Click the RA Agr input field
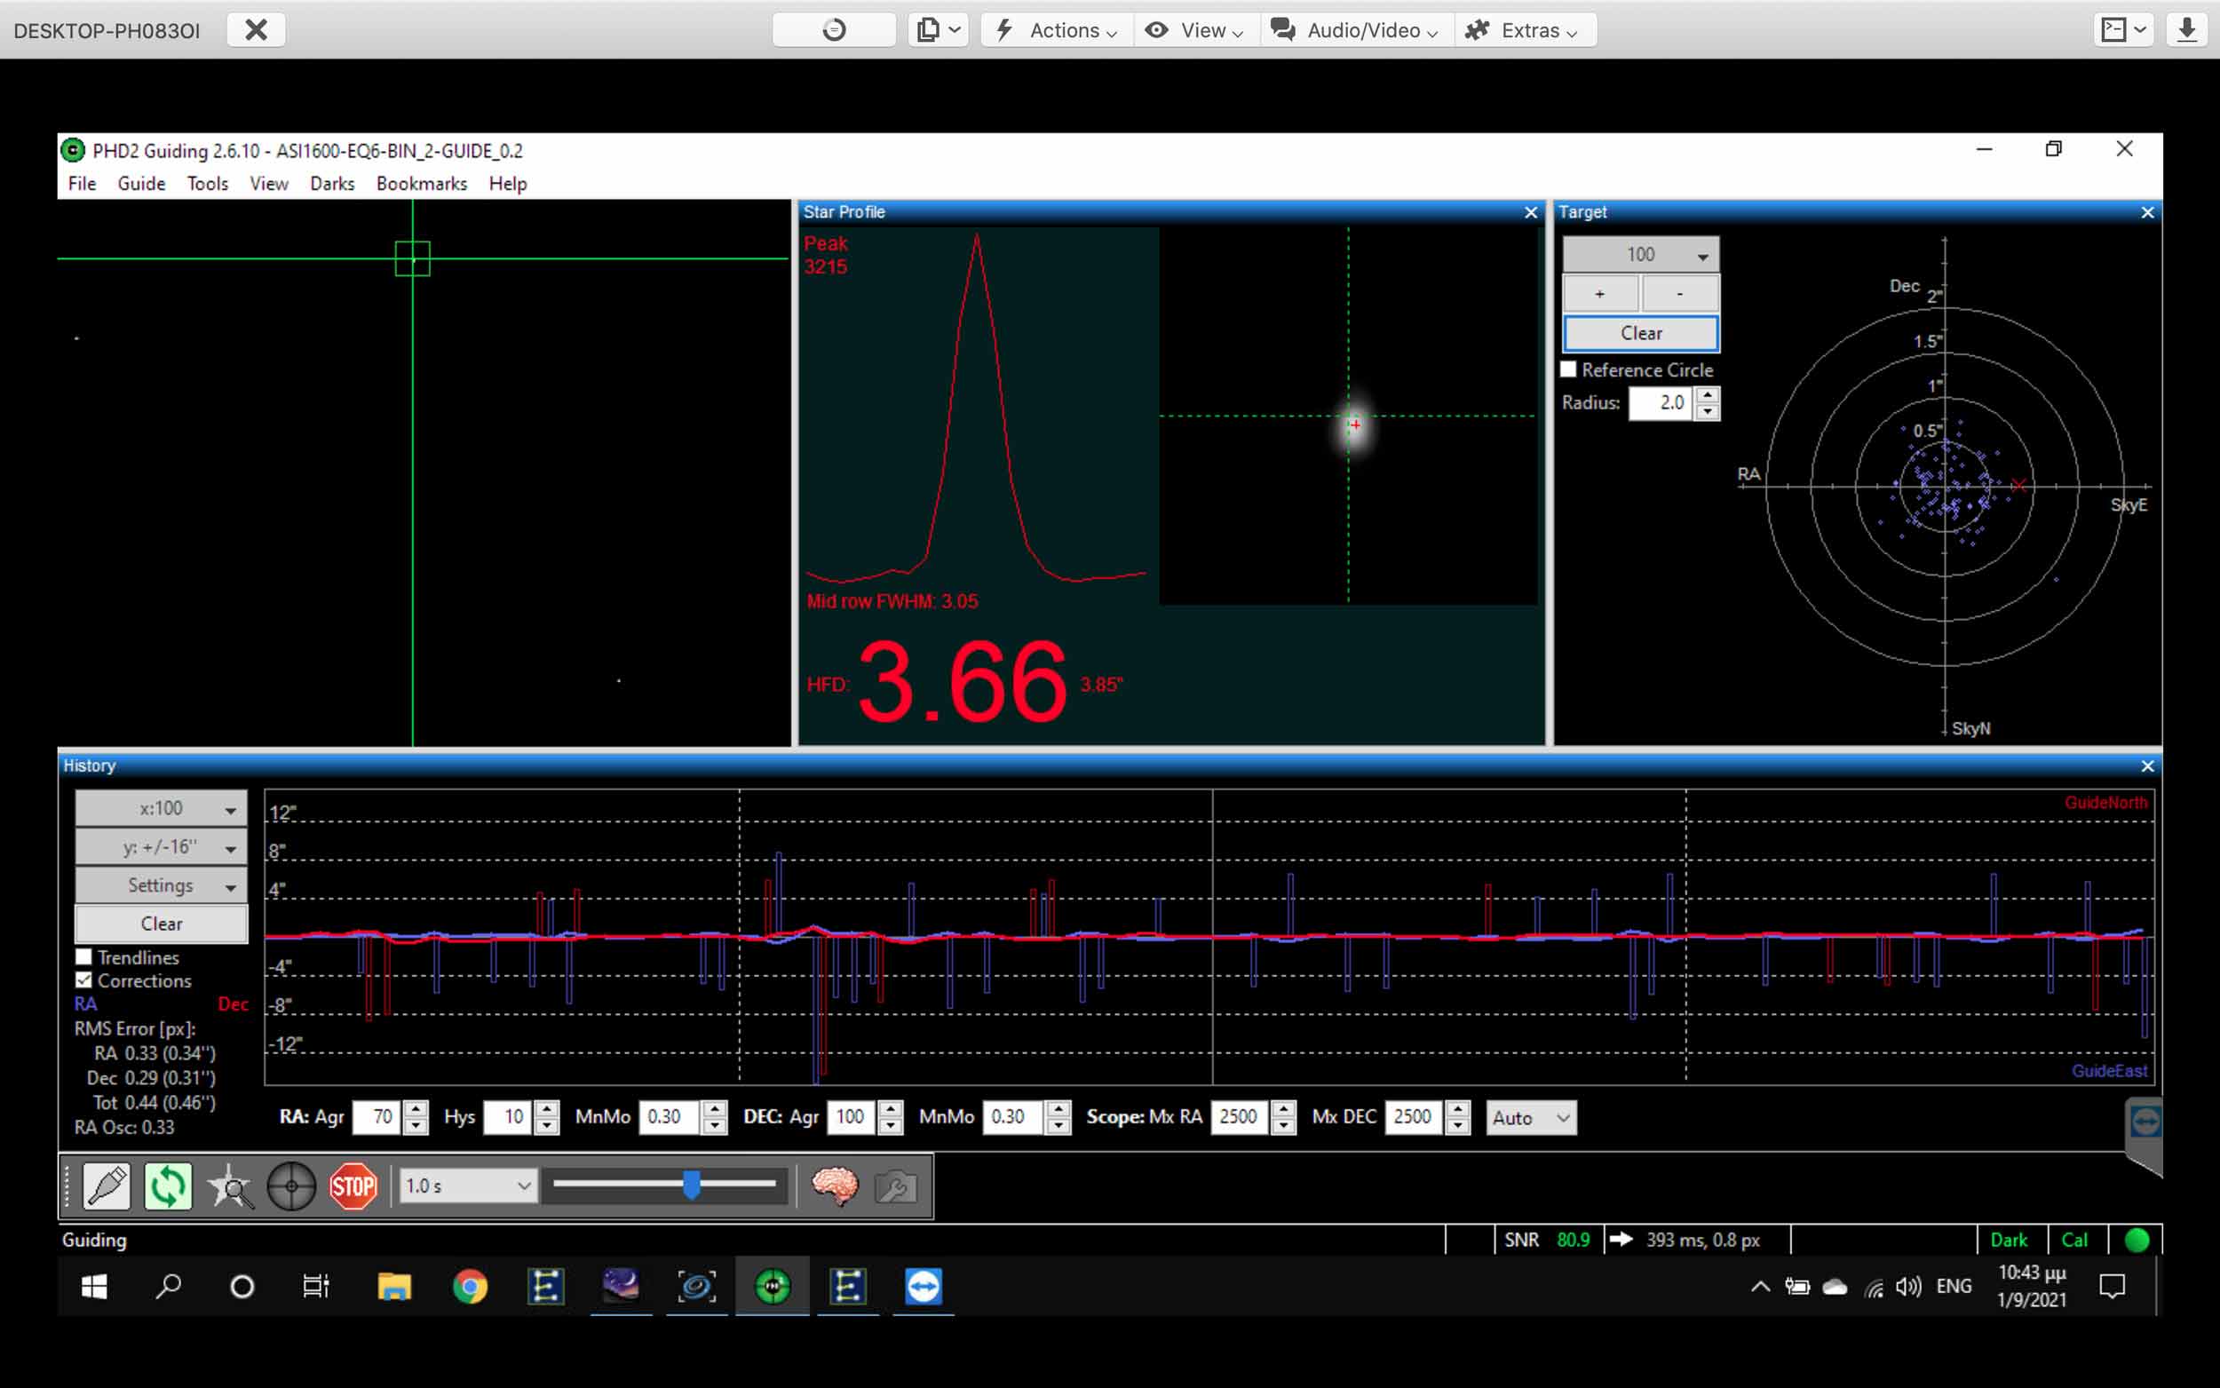The image size is (2220, 1388). pos(377,1117)
